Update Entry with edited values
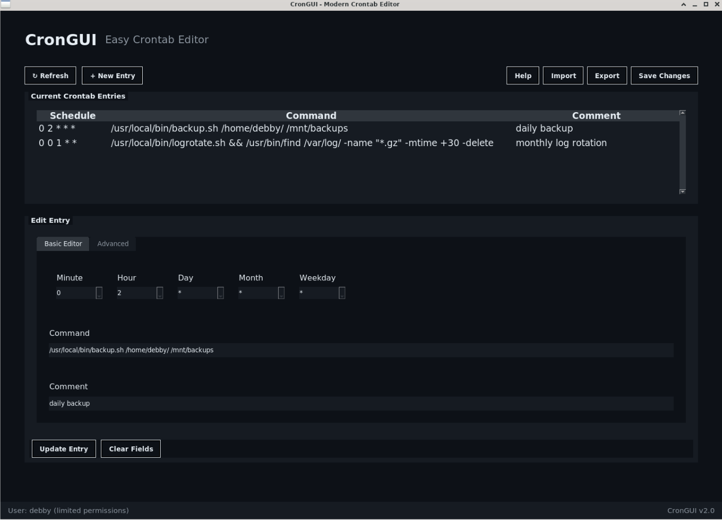Image resolution: width=722 pixels, height=520 pixels. [x=63, y=449]
